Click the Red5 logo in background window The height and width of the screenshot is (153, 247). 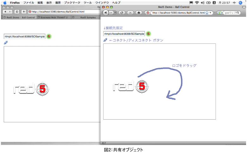point(31,89)
